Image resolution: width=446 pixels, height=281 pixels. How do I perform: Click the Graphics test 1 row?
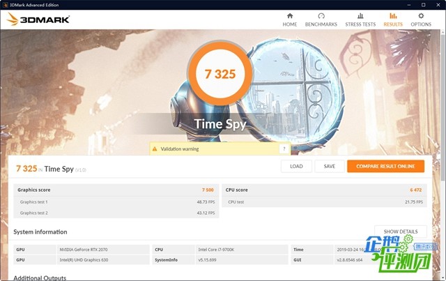(116, 202)
